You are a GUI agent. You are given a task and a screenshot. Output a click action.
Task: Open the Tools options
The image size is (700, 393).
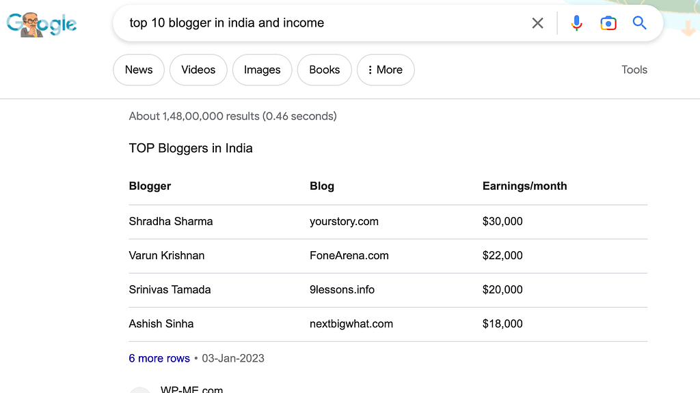click(x=634, y=70)
